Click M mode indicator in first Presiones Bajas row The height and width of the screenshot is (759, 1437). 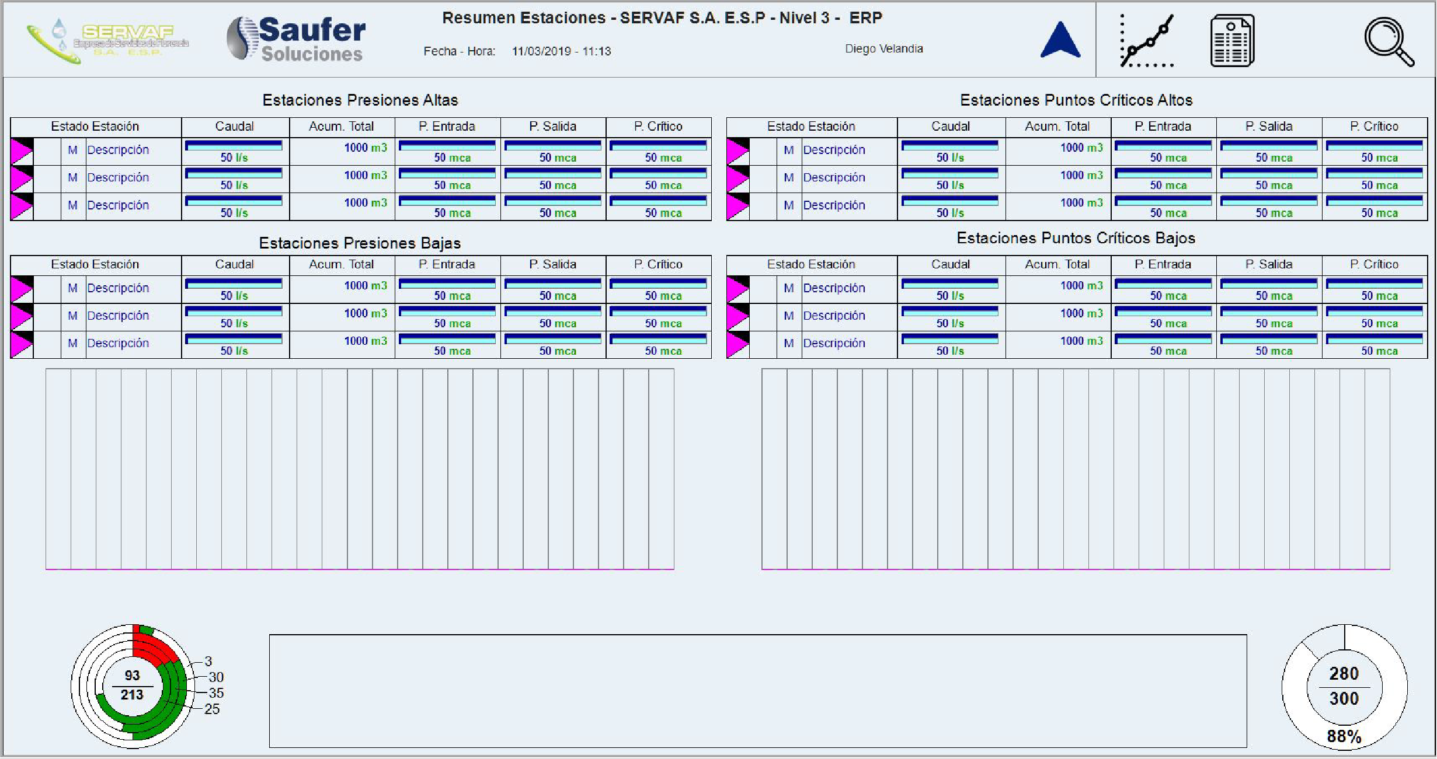click(x=72, y=288)
